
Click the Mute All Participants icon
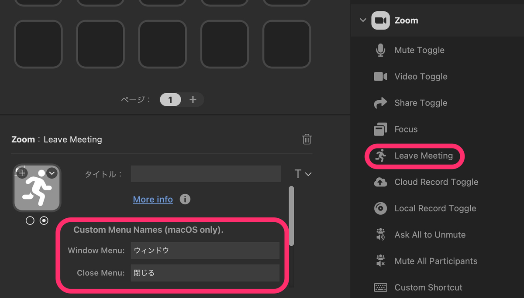click(x=380, y=261)
